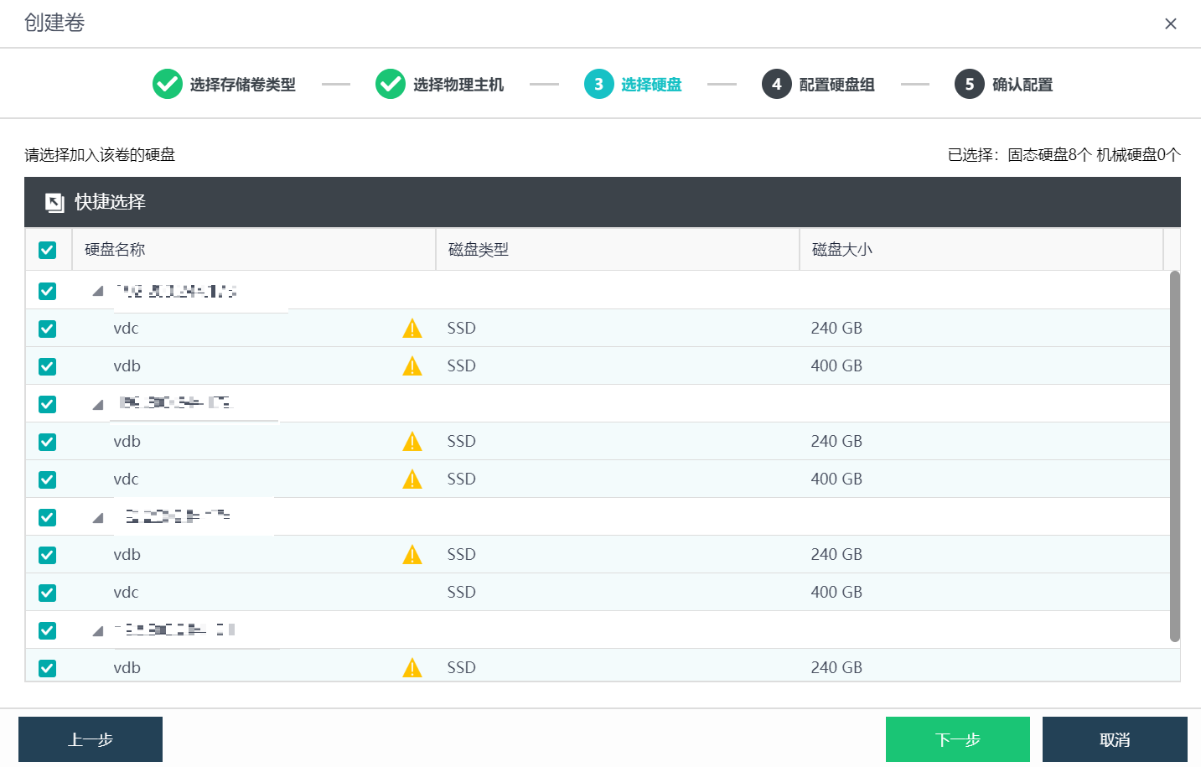
Task: Select the 选择硬盘 step label
Action: tap(651, 85)
